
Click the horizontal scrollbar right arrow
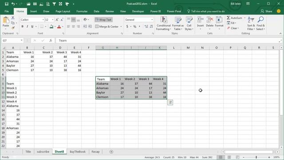277,152
